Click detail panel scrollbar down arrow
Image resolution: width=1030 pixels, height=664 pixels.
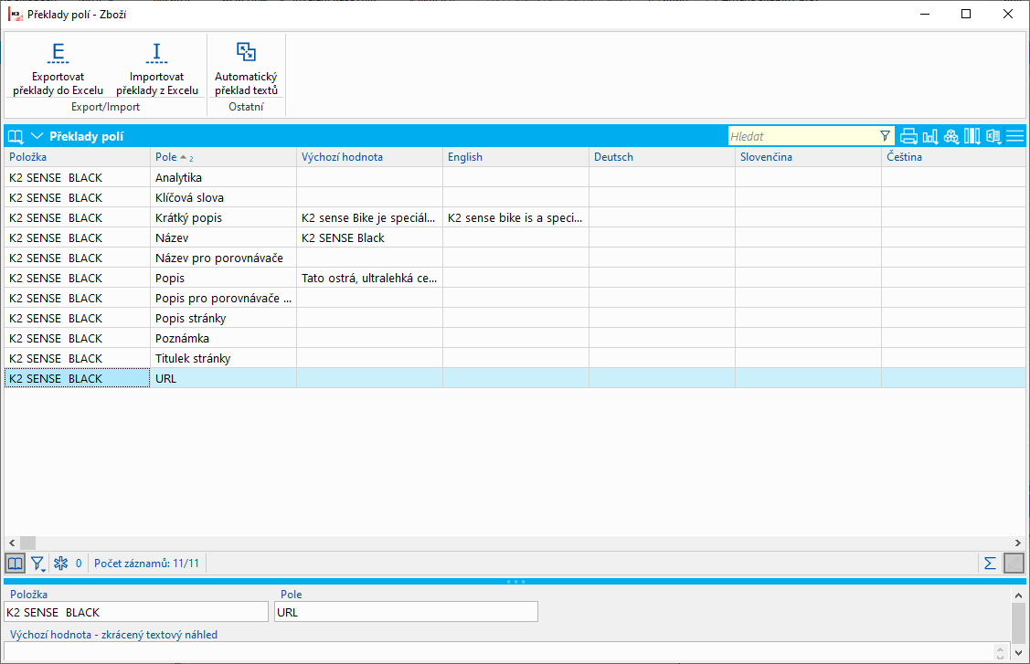pyautogui.click(x=1018, y=653)
